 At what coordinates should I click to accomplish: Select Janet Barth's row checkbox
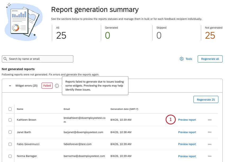coord(10,132)
